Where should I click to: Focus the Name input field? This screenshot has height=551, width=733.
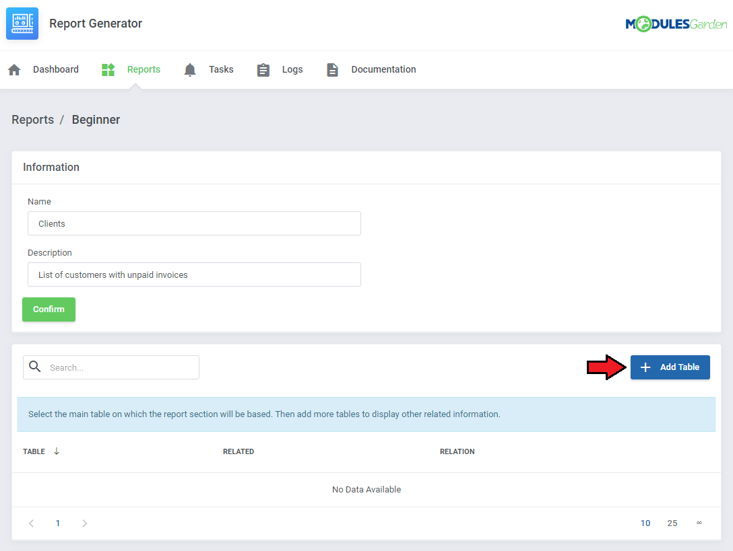194,223
